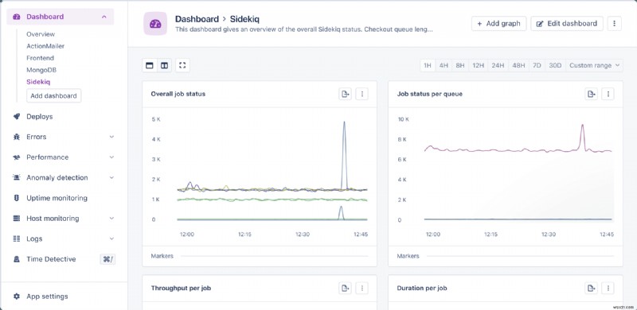
Task: Go to Uptime monitoring page
Action: (57, 198)
